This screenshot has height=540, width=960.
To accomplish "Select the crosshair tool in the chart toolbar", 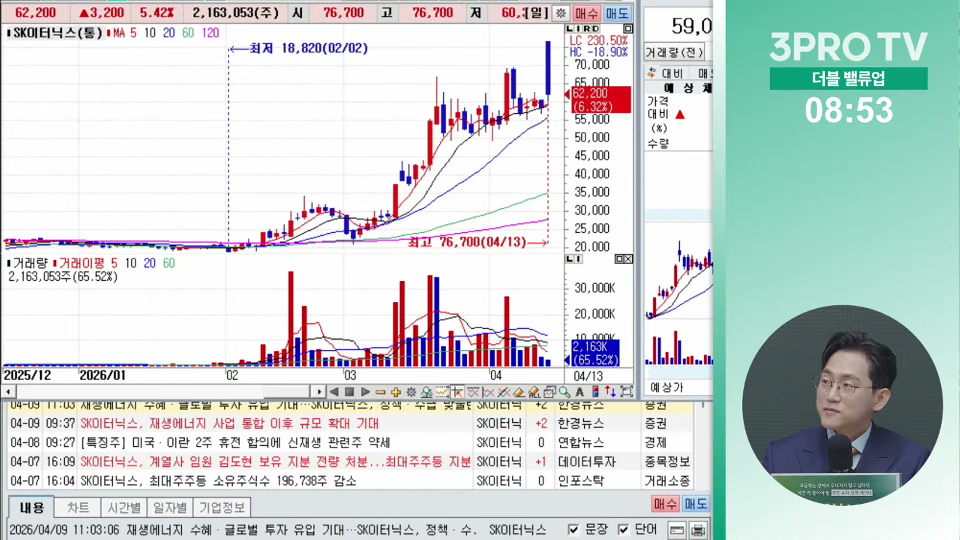I will click(458, 393).
